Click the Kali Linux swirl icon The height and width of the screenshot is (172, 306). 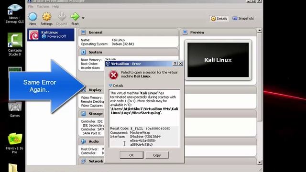[x=34, y=35]
